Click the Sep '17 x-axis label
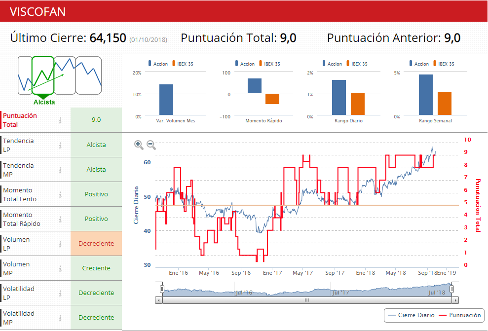Image resolution: width=488 pixels, height=331 pixels. tap(335, 273)
